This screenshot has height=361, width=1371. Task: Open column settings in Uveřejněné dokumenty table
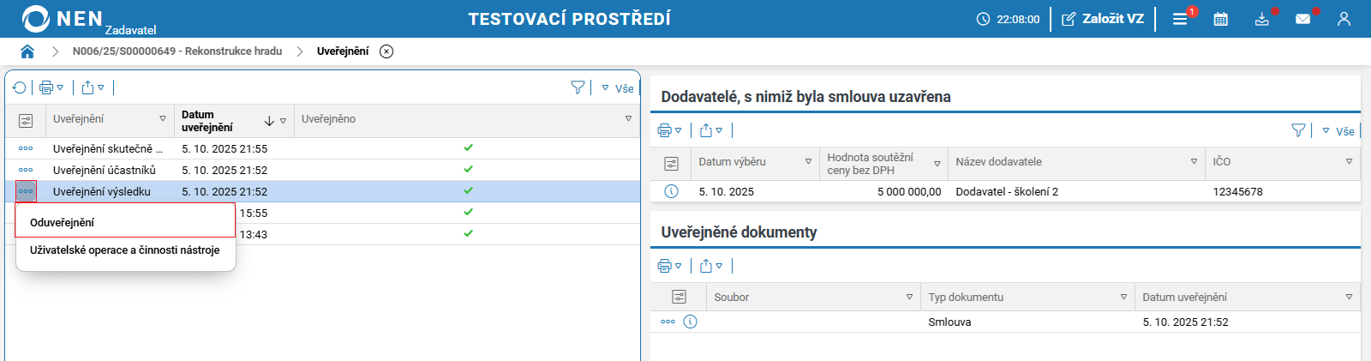(679, 297)
